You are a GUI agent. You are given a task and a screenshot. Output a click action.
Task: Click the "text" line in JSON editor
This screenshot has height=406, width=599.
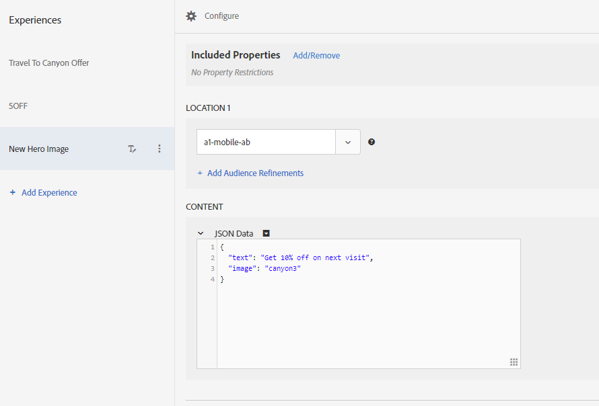[300, 258]
